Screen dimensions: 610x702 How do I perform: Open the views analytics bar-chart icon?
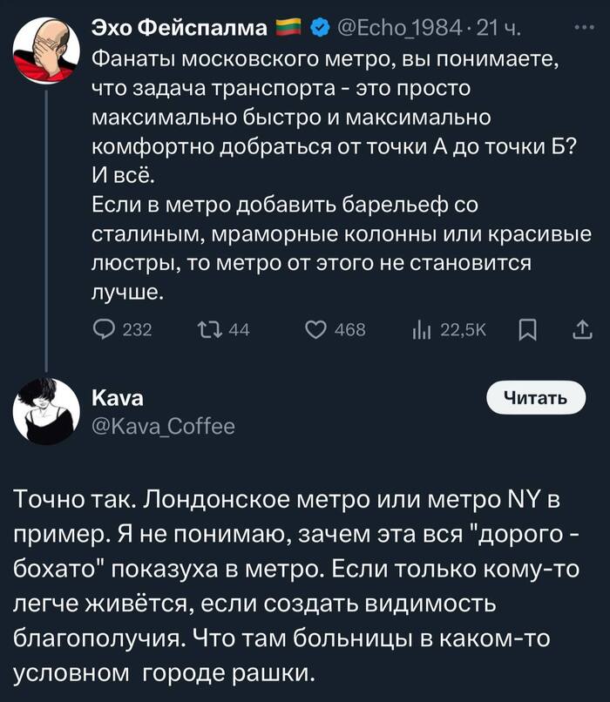pyautogui.click(x=422, y=329)
